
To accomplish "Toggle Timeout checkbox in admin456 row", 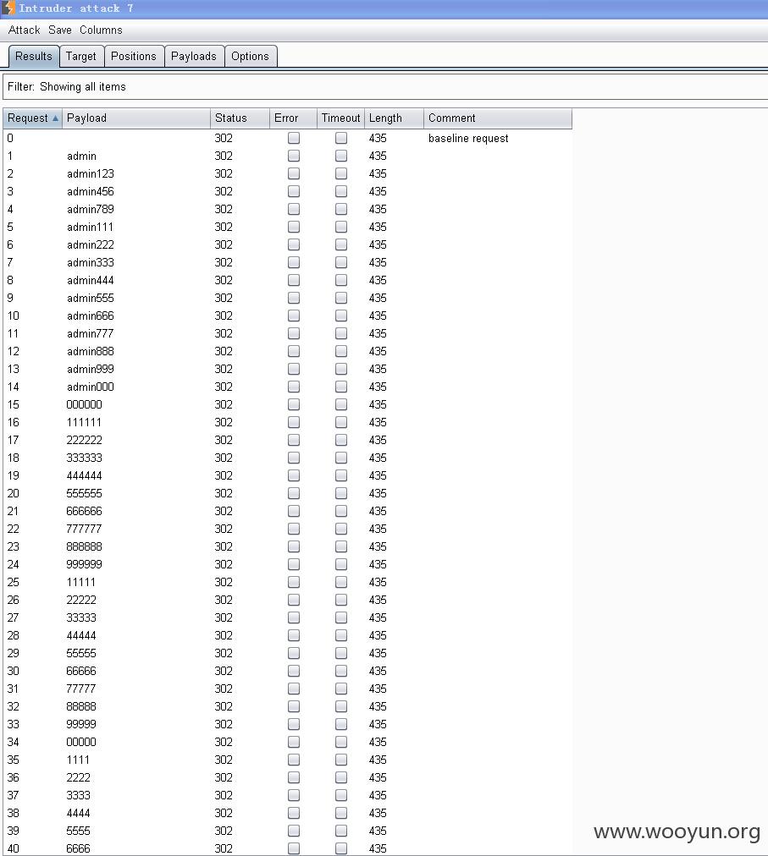I will tap(341, 192).
